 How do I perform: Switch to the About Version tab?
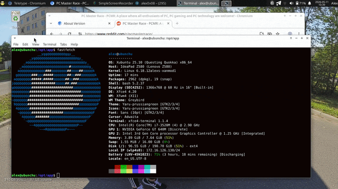pos(84,24)
